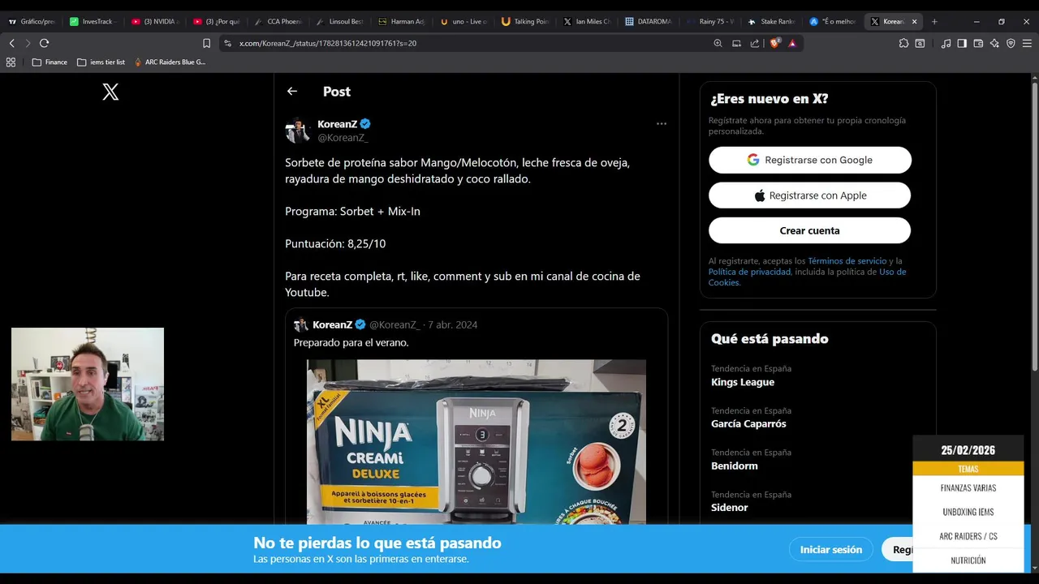The height and width of the screenshot is (584, 1039).
Task: Bookmark this page via bookmark icon
Action: coord(206,43)
